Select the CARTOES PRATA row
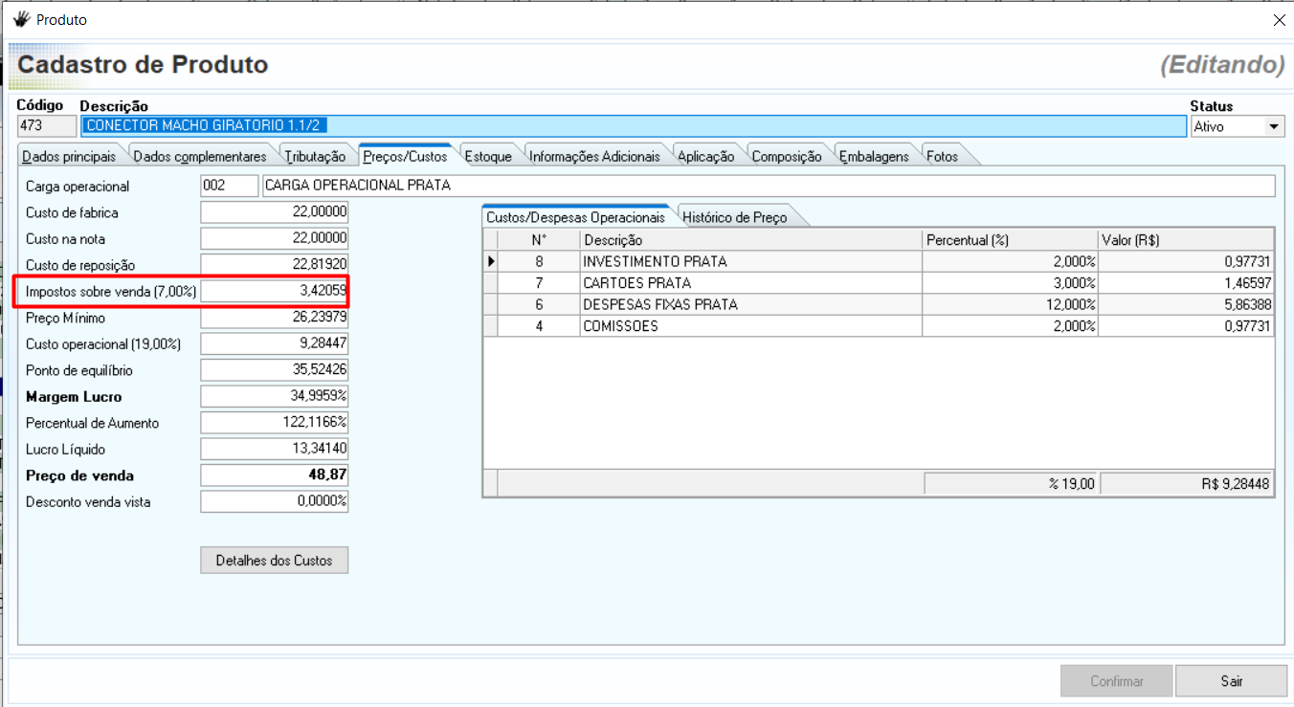The width and height of the screenshot is (1294, 707). point(879,283)
